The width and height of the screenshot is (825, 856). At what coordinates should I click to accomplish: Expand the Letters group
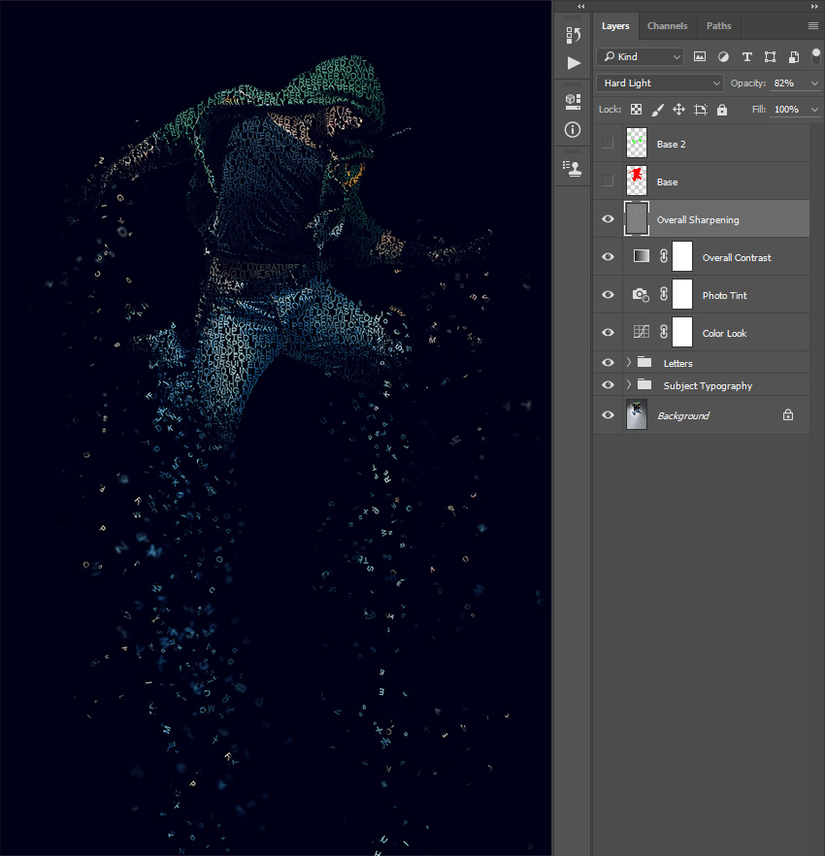[x=628, y=362]
